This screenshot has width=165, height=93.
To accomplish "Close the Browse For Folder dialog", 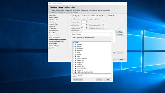I will click(111, 34).
